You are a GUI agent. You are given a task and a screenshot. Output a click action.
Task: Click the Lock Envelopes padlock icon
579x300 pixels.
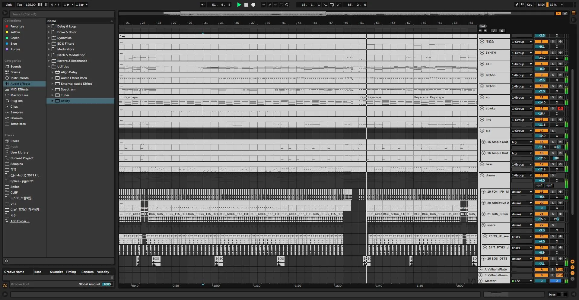pos(502,30)
